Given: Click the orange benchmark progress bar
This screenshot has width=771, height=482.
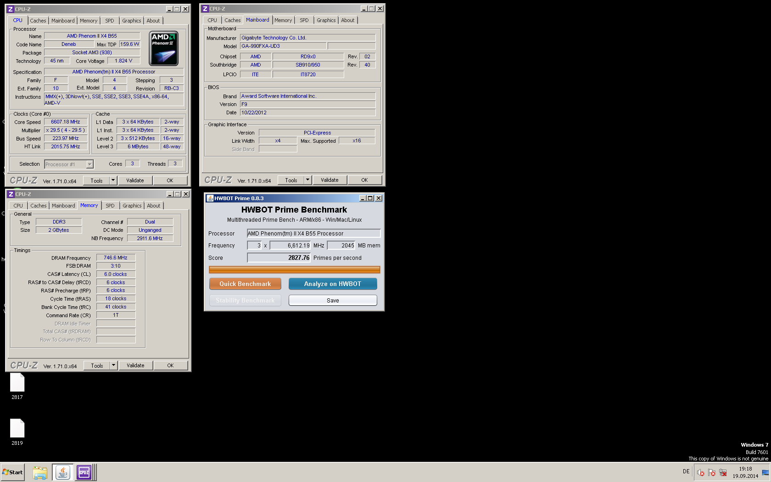Looking at the screenshot, I should tap(294, 269).
